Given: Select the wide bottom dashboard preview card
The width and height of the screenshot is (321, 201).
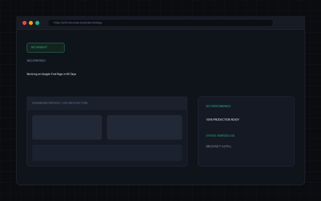Looking at the screenshot, I should (x=107, y=153).
